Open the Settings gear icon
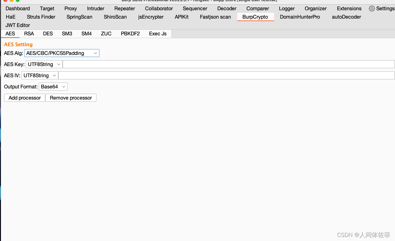395x241 pixels. click(372, 8)
